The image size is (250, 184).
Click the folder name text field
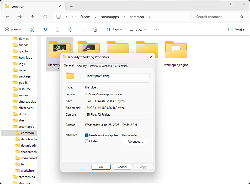(x=117, y=76)
